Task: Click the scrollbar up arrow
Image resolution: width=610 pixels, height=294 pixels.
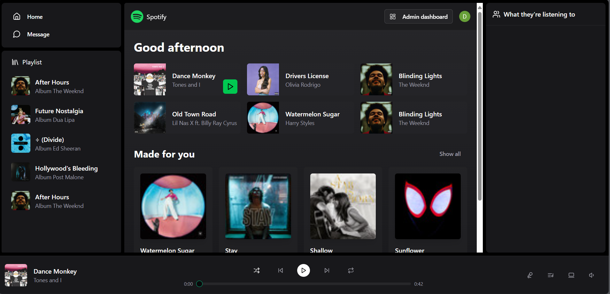Action: click(480, 7)
